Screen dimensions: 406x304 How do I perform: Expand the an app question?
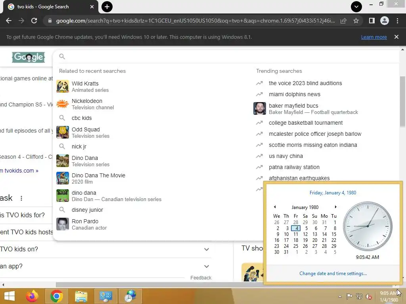coord(105,266)
